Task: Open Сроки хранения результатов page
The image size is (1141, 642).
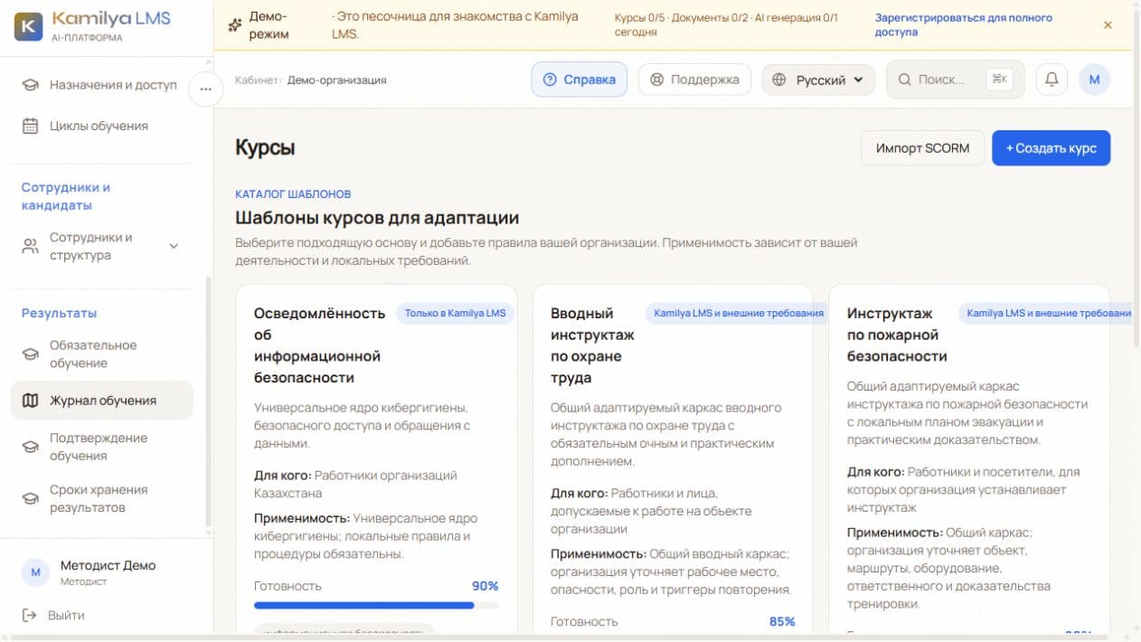Action: [x=102, y=498]
